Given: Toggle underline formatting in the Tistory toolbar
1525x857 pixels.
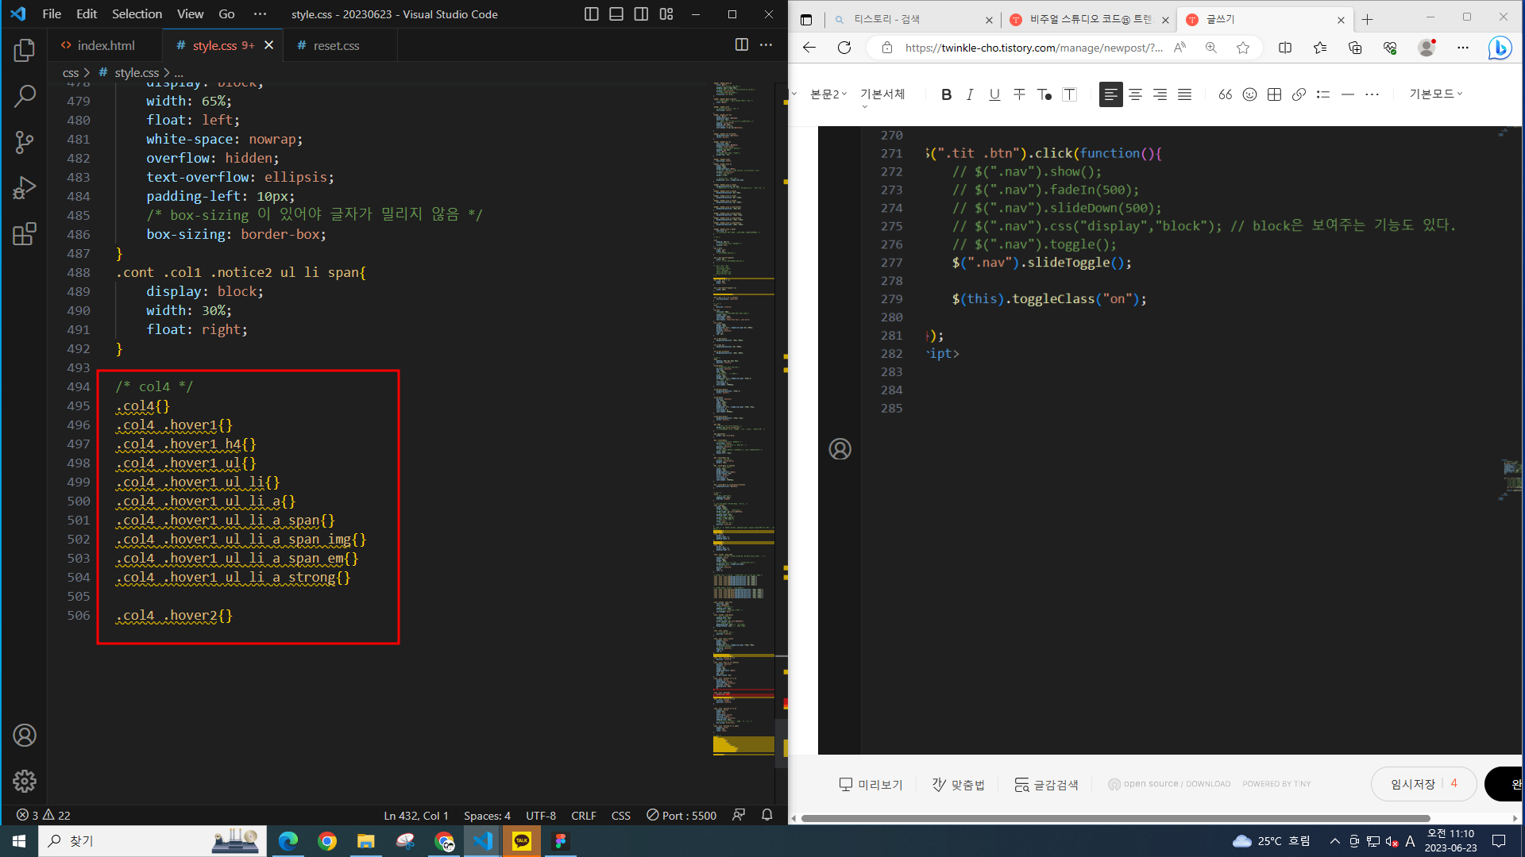Looking at the screenshot, I should coord(994,94).
